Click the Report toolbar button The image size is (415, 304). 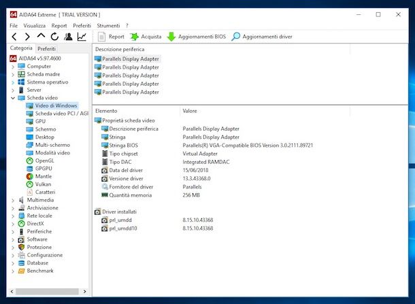point(111,37)
